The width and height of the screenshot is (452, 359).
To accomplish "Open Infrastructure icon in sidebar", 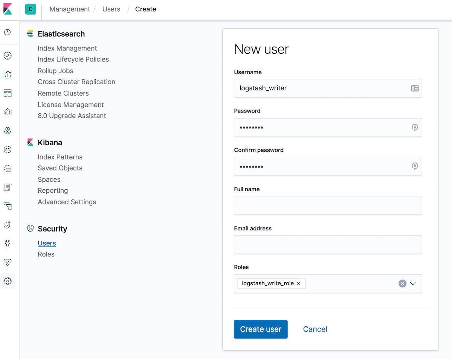I will coord(8,168).
